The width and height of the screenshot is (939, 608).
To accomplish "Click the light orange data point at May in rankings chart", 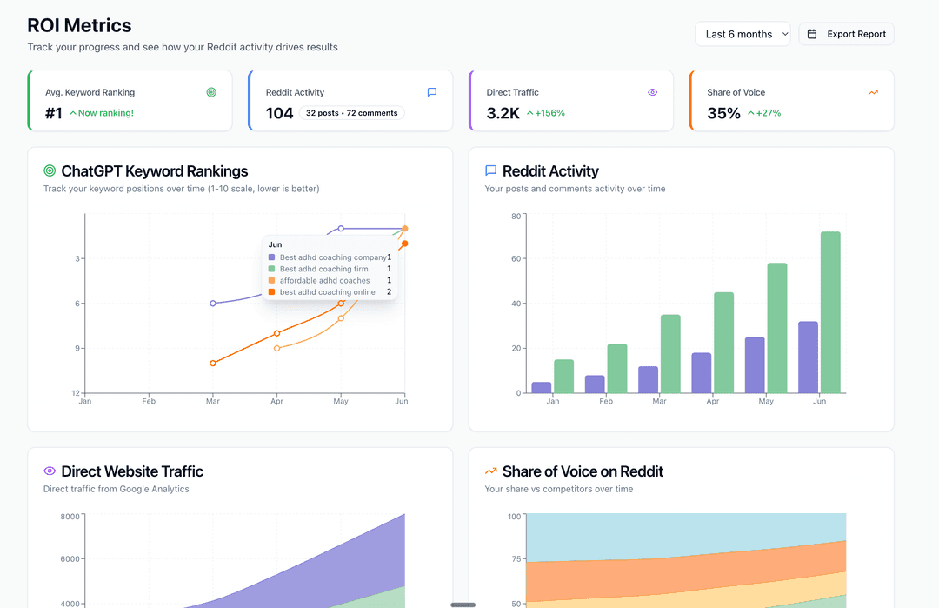I will 341,318.
